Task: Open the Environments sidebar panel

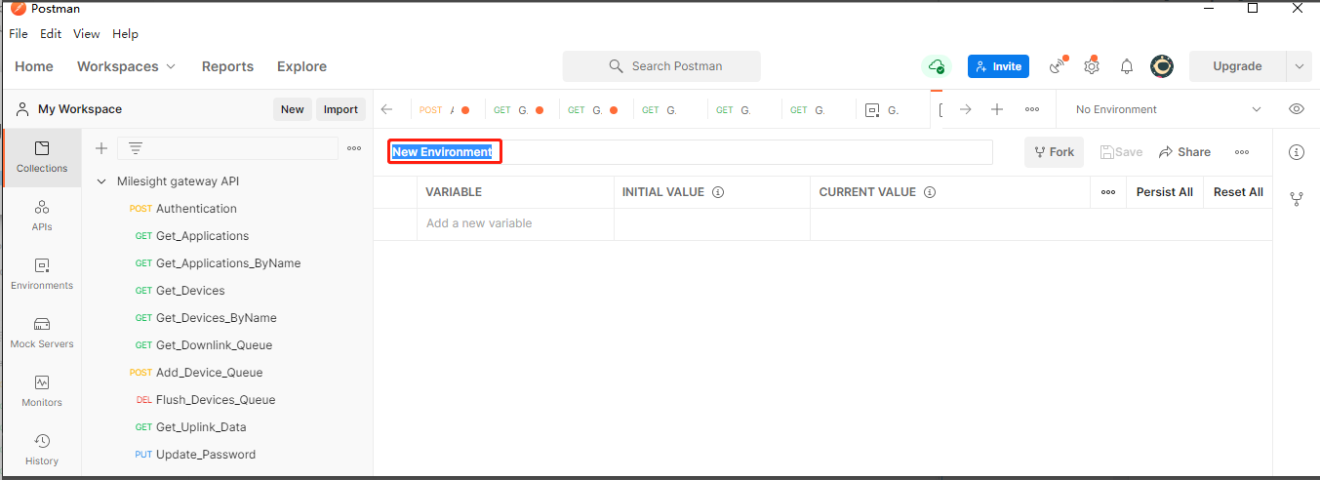Action: 41,274
